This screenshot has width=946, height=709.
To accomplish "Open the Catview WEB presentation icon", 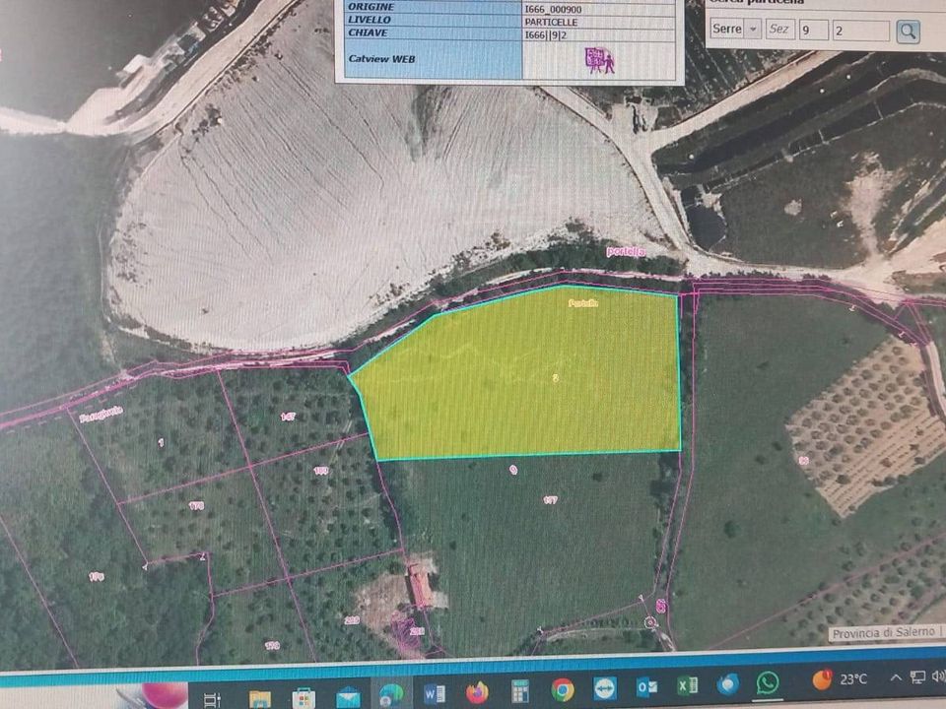I will [x=599, y=60].
